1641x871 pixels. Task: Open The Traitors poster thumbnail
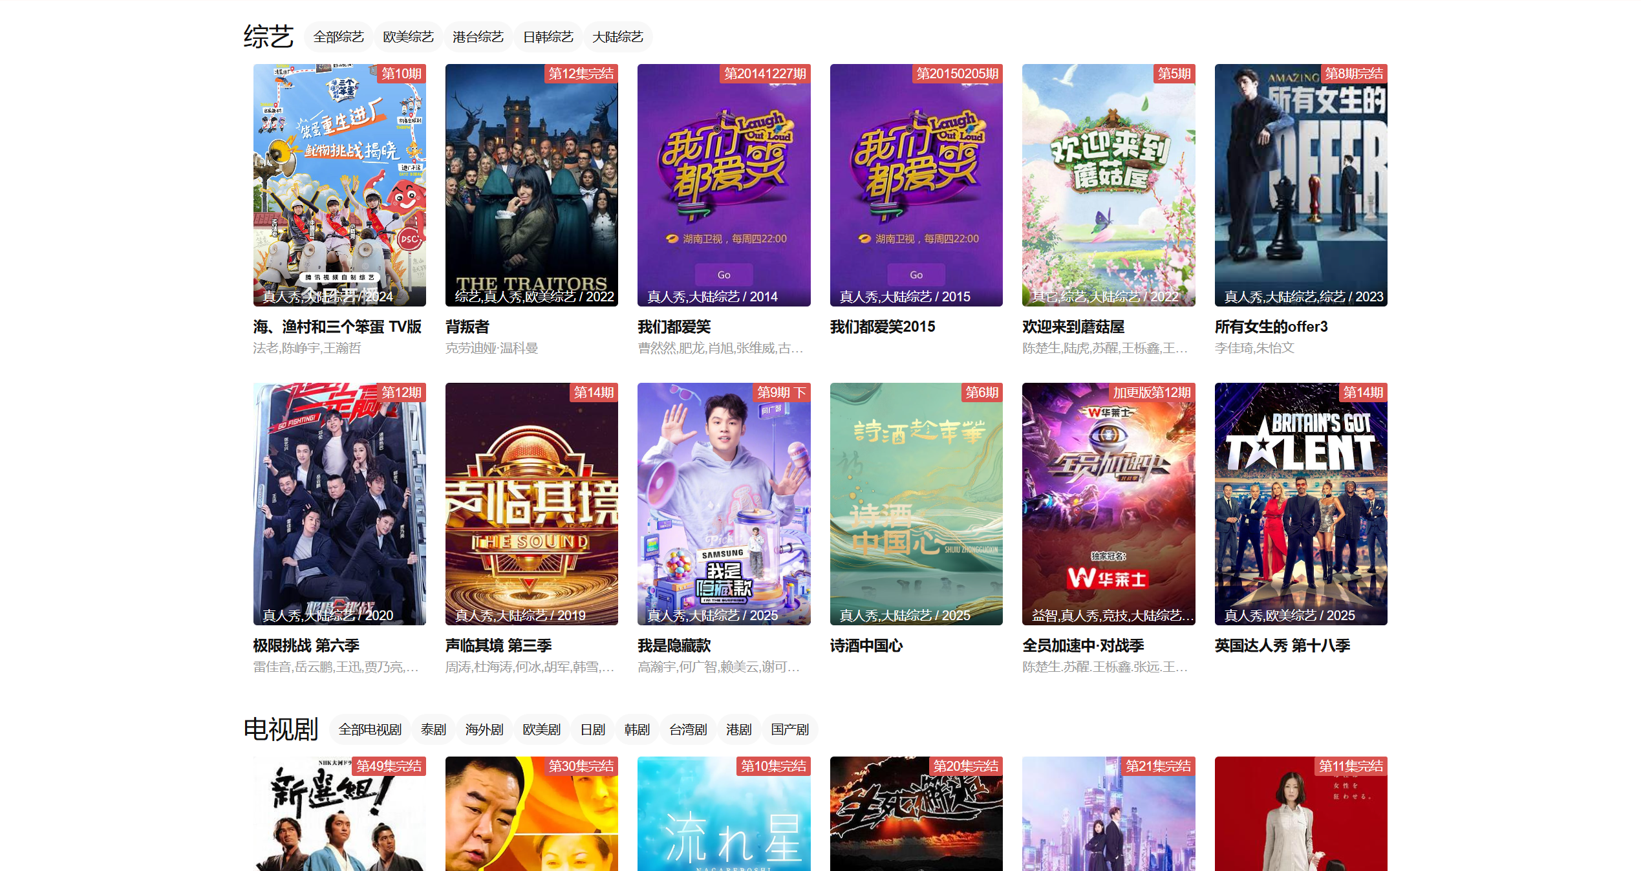[x=531, y=184]
